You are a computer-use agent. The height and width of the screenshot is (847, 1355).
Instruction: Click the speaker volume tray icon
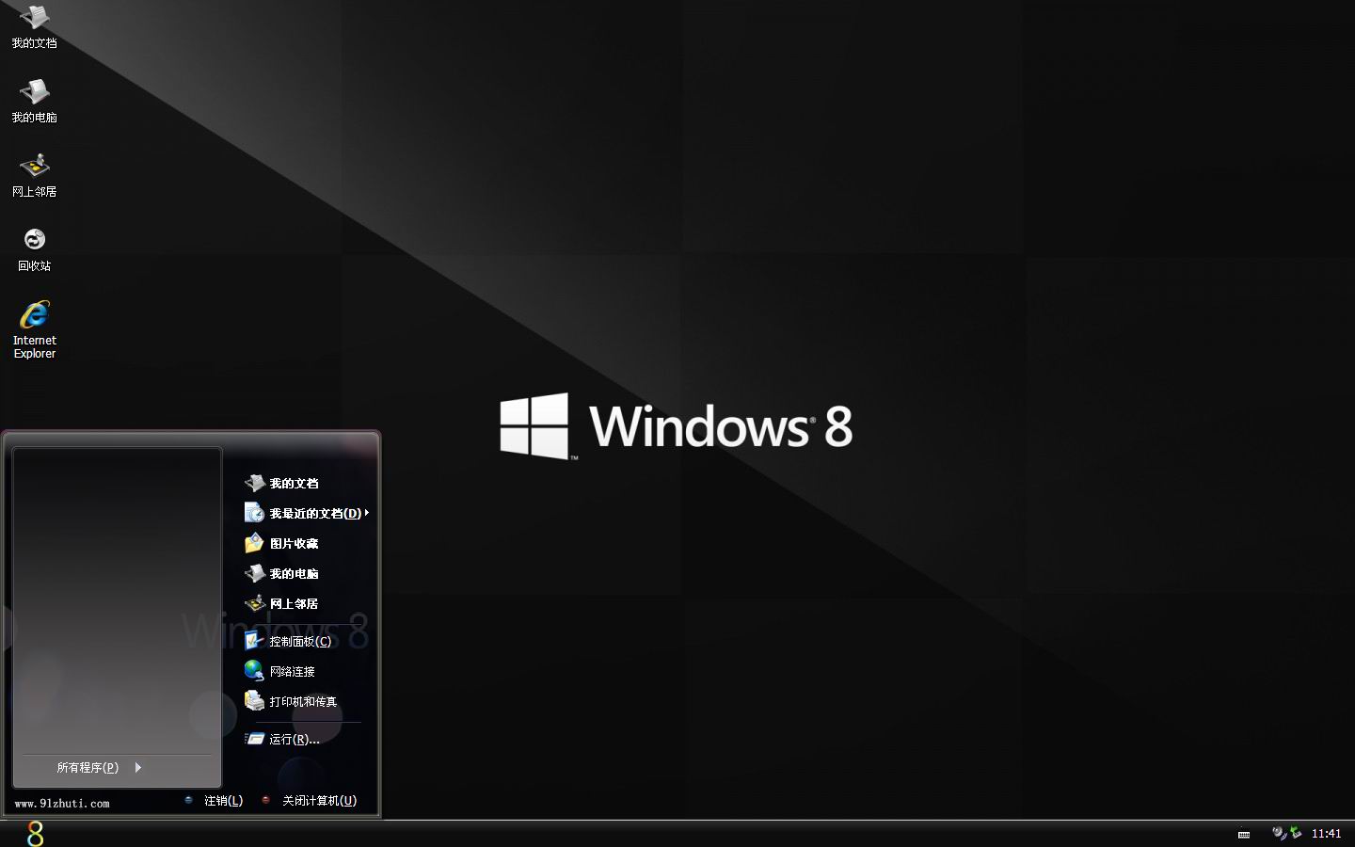click(x=1278, y=833)
